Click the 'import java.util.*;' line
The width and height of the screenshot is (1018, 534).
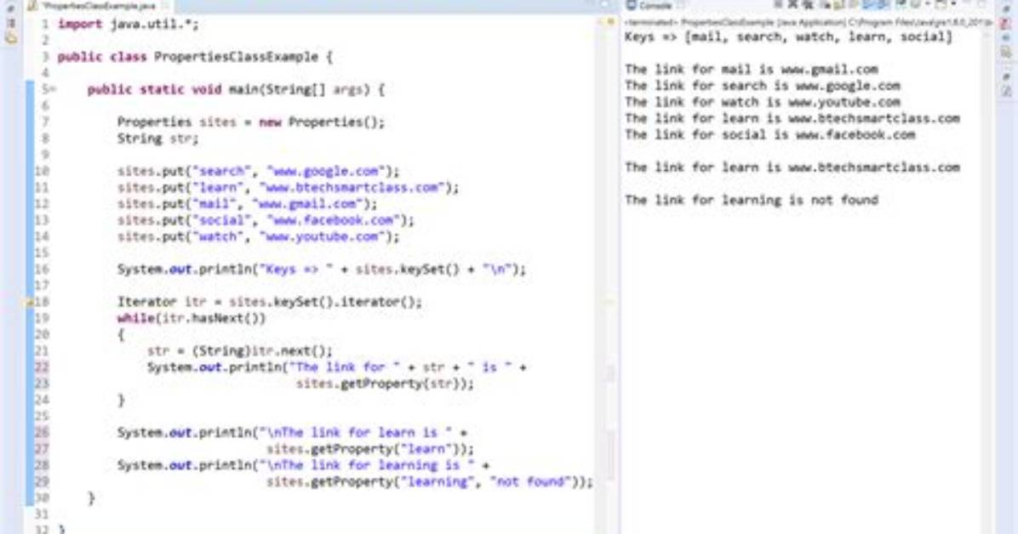pos(129,25)
